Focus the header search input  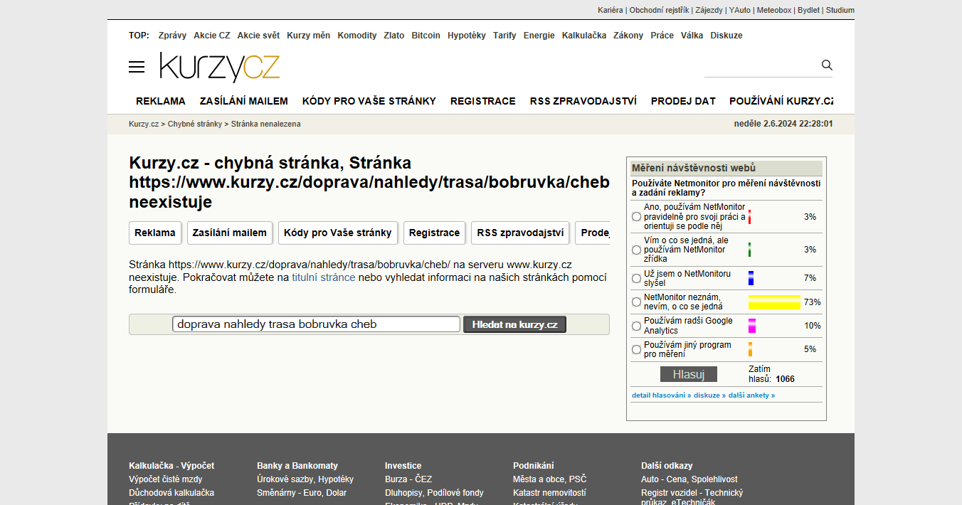761,66
